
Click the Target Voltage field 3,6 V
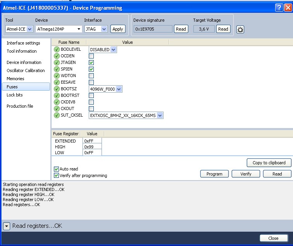pos(204,29)
